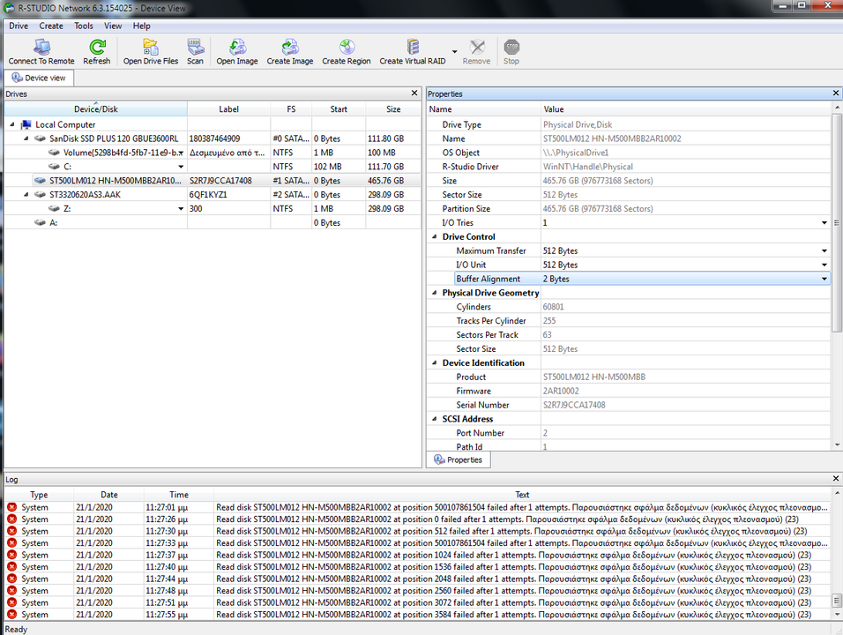The image size is (843, 635).
Task: Collapse the SCSI Address section
Action: (435, 419)
